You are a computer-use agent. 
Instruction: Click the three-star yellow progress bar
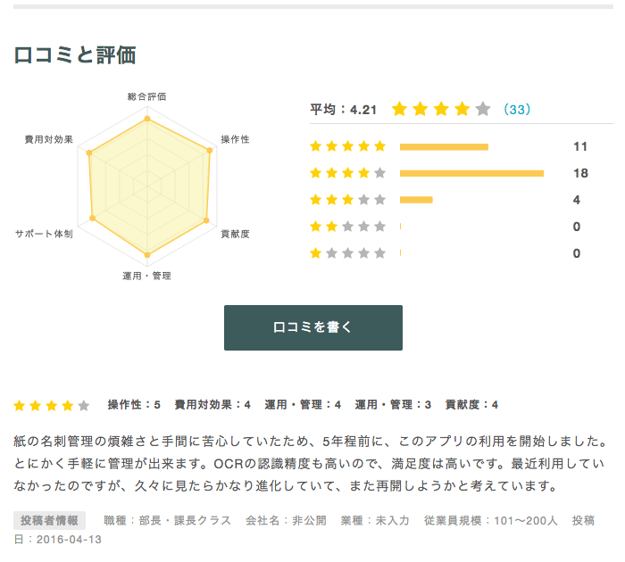[x=416, y=200]
